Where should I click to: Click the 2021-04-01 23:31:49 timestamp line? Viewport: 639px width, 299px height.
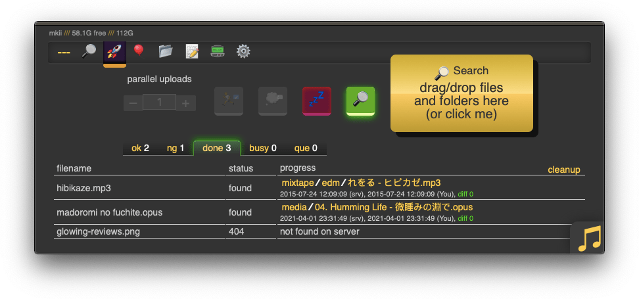coord(377,219)
